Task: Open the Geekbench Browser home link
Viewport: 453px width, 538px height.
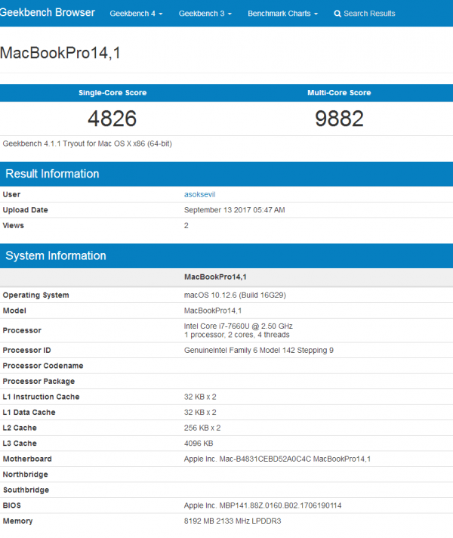Action: point(48,13)
